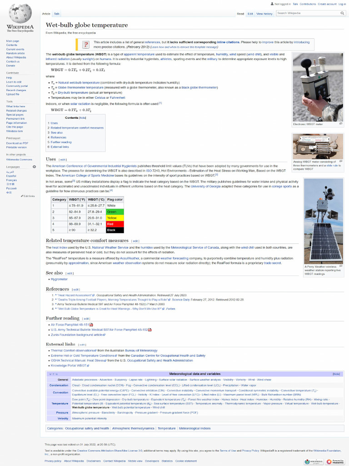Click the Cookie statement footer link
349x466 pixels.
[186, 461]
